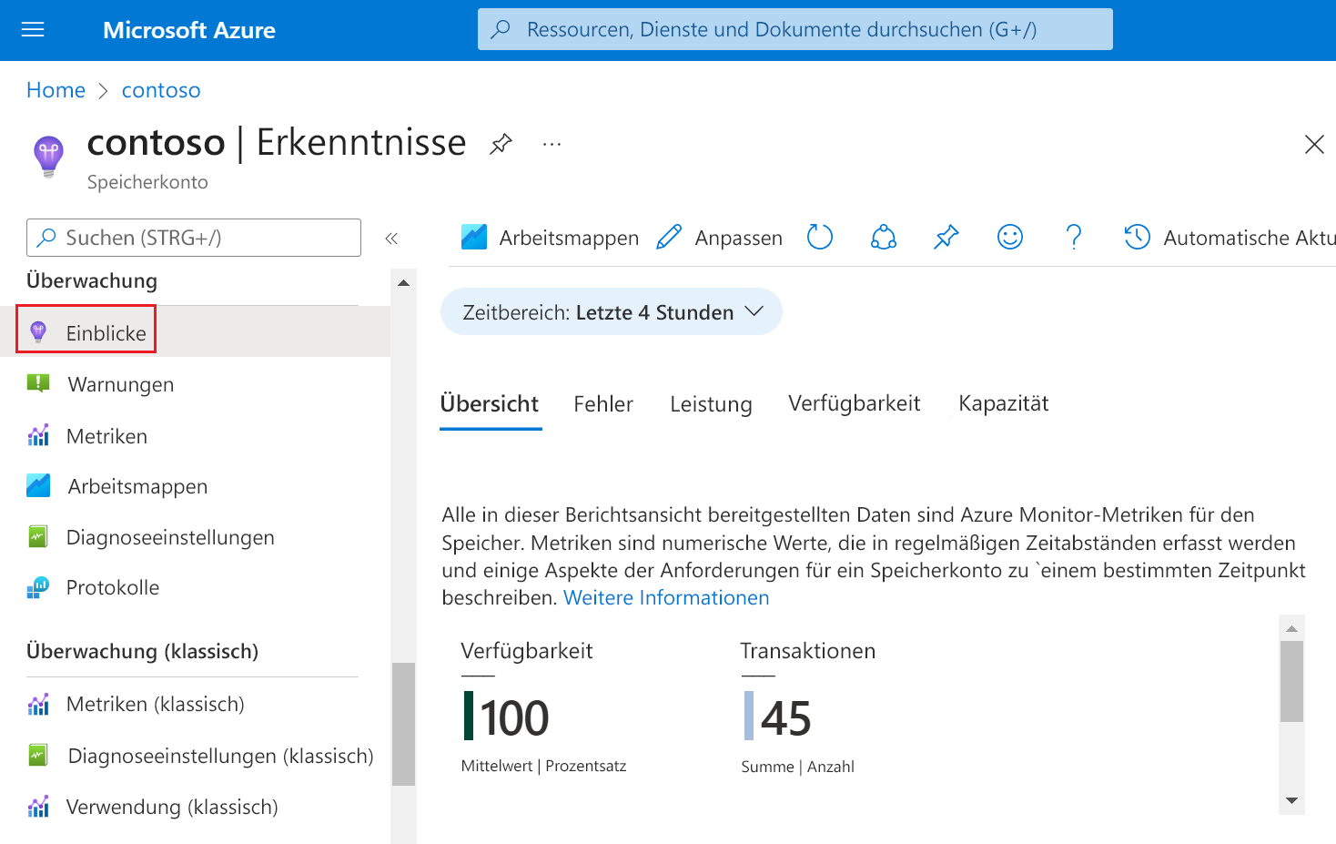The image size is (1336, 844).
Task: Switch to the Verfügbarkeit tab
Action: point(855,403)
